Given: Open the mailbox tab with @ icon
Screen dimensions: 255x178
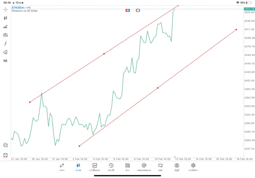Looking at the screenshot, I should click(x=144, y=167).
